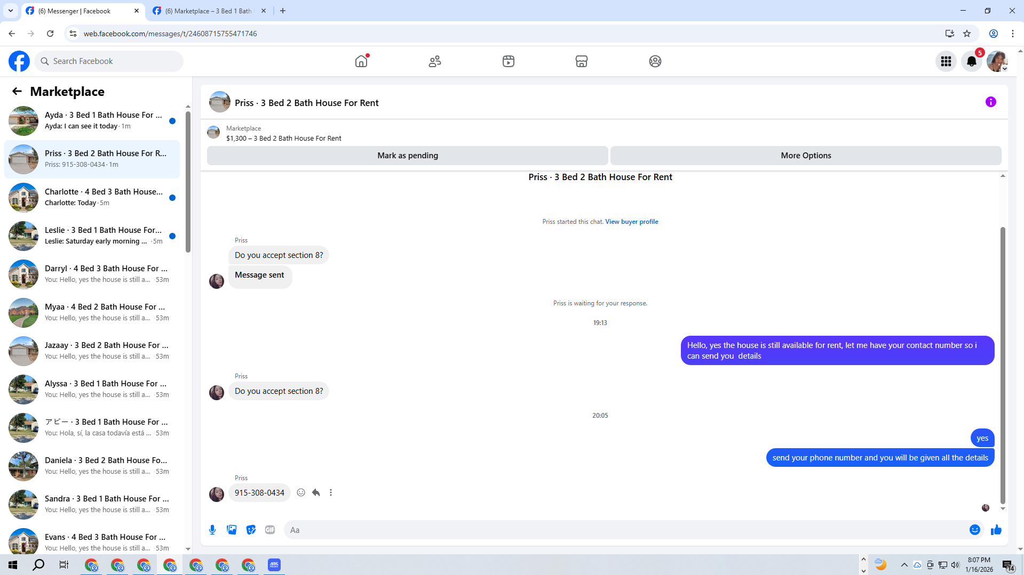The height and width of the screenshot is (575, 1024).
Task: Open the Windows Start menu
Action: tap(13, 564)
